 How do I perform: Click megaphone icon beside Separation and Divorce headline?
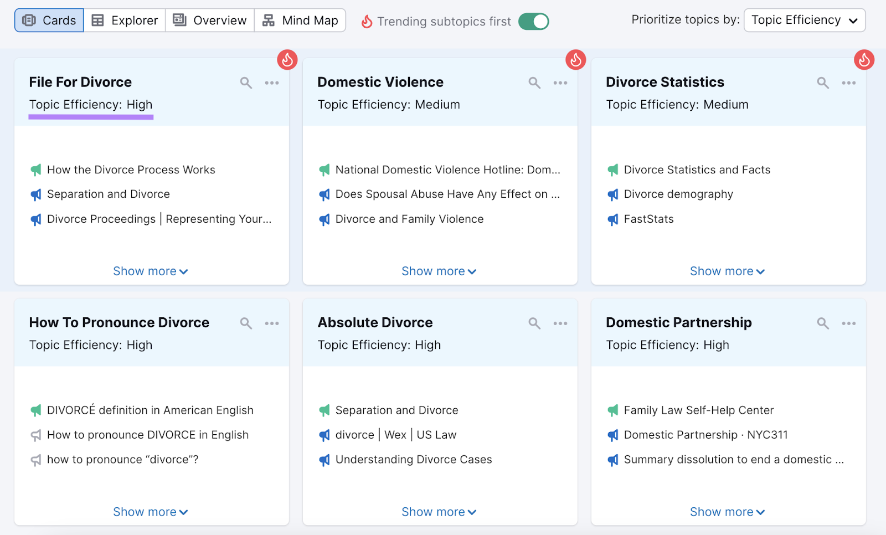[x=36, y=194]
